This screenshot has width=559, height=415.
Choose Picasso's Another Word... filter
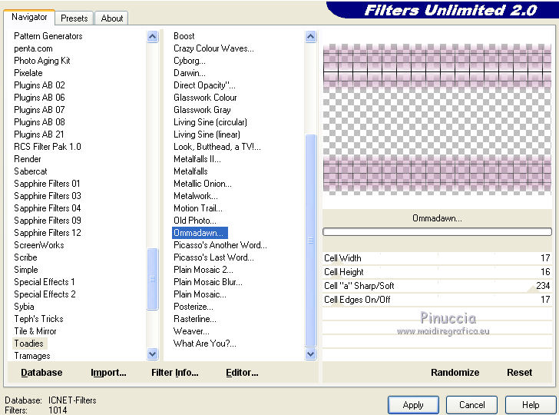[x=220, y=245]
